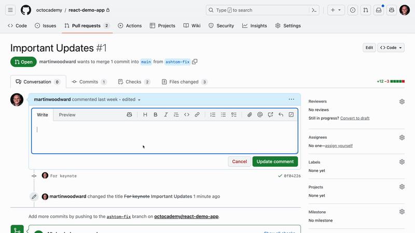Switch to the Files changed tab
The image size is (415, 233).
[x=185, y=82]
